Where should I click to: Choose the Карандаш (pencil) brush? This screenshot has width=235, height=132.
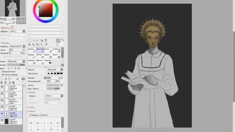tap(32, 51)
